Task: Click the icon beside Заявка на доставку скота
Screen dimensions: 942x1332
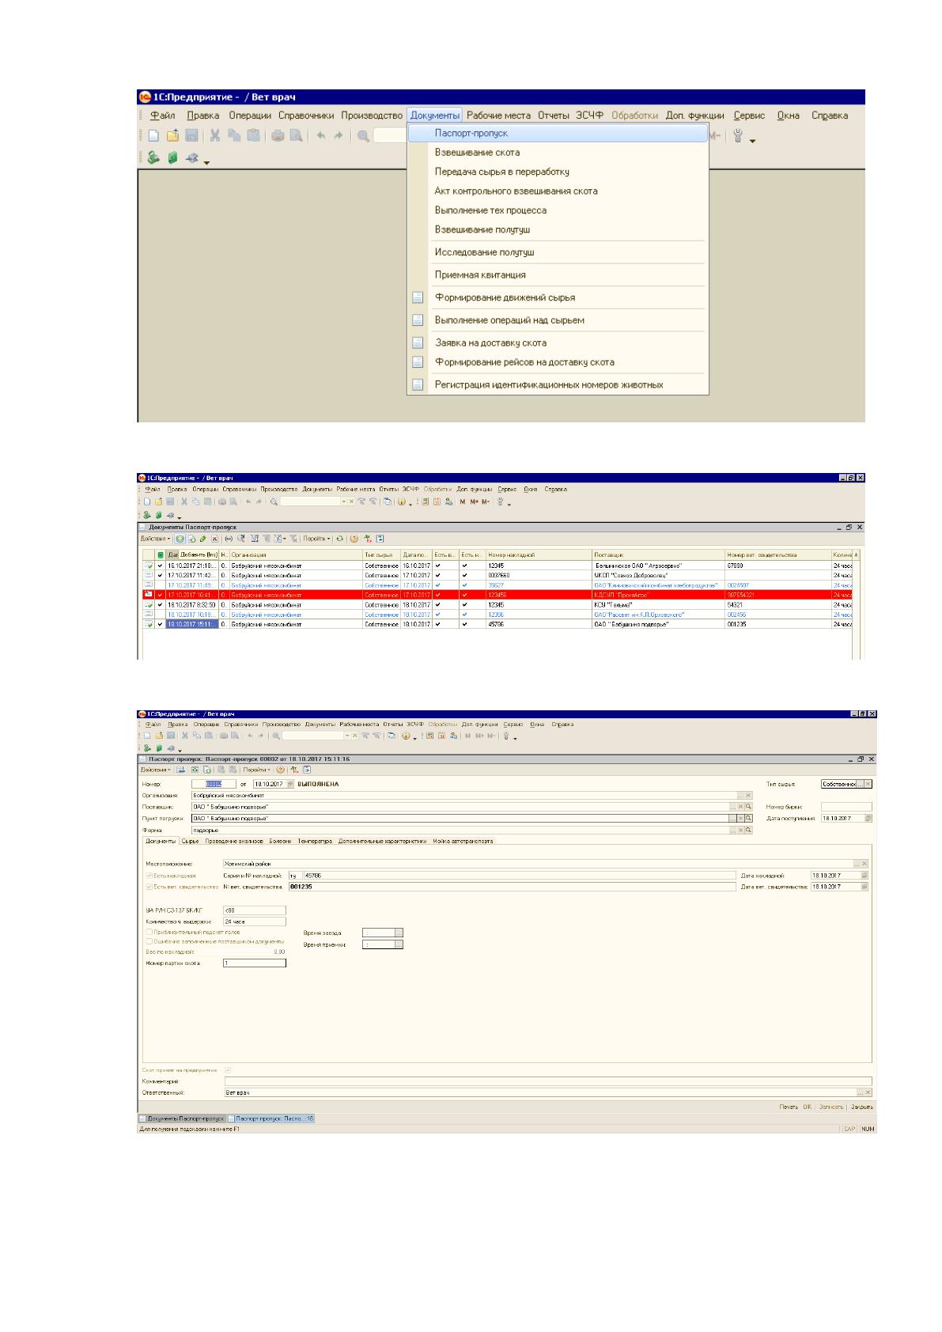Action: coord(418,343)
